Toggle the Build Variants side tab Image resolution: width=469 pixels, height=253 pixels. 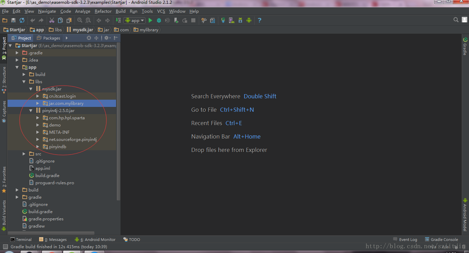click(x=4, y=215)
